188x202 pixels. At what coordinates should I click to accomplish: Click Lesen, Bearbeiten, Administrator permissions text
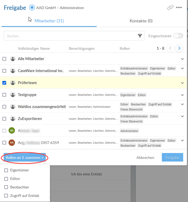coord(90,107)
